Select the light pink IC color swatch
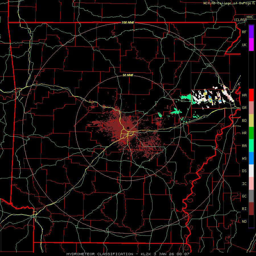256x256 pixels. pyautogui.click(x=251, y=183)
